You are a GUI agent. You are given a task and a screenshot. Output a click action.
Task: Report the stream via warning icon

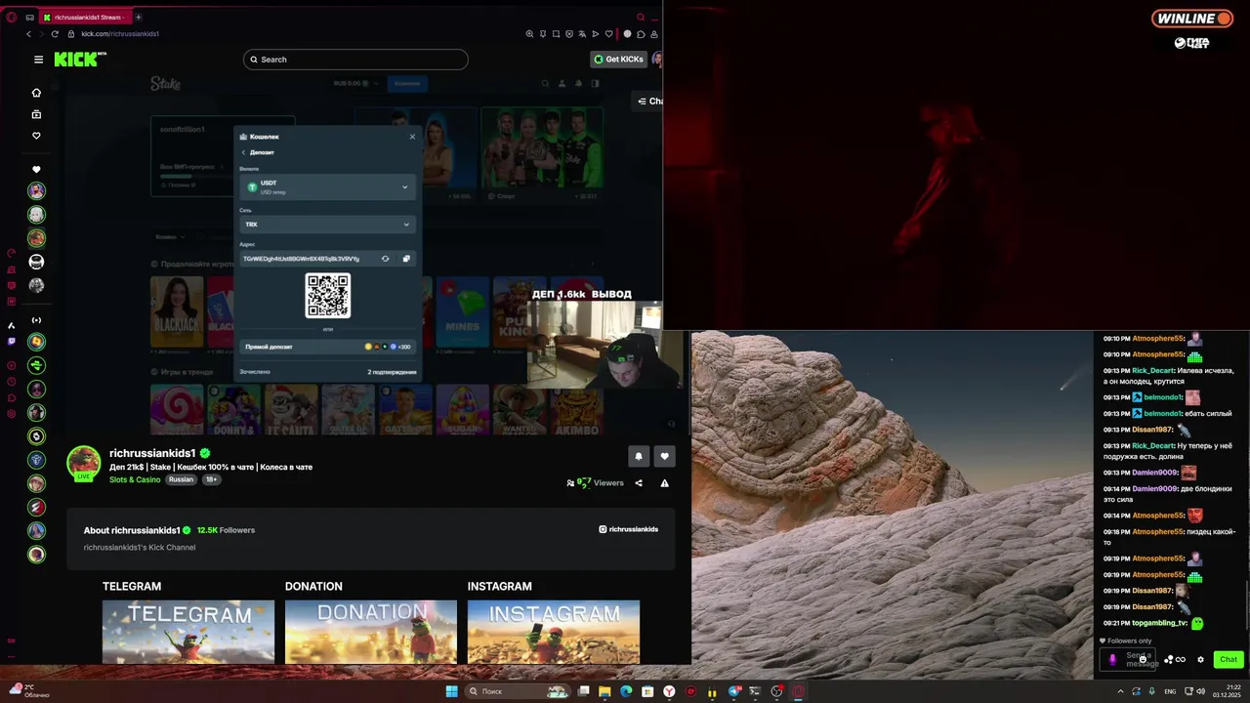(664, 482)
